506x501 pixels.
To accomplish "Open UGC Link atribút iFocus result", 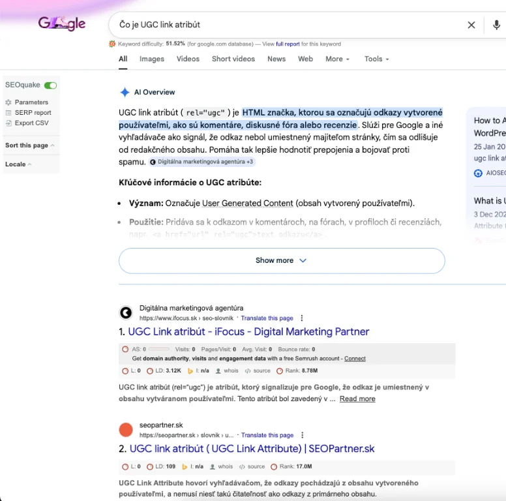I will pos(248,331).
